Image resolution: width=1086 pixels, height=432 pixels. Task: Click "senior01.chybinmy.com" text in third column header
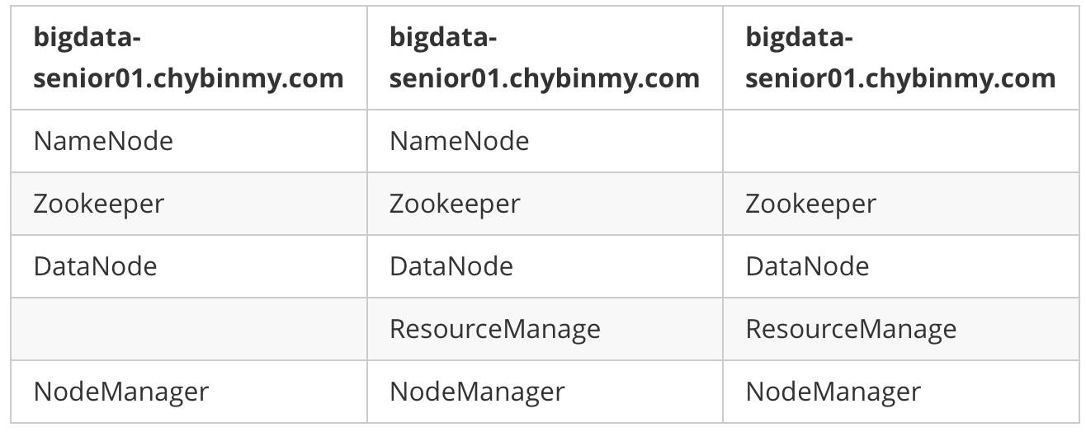(x=900, y=77)
